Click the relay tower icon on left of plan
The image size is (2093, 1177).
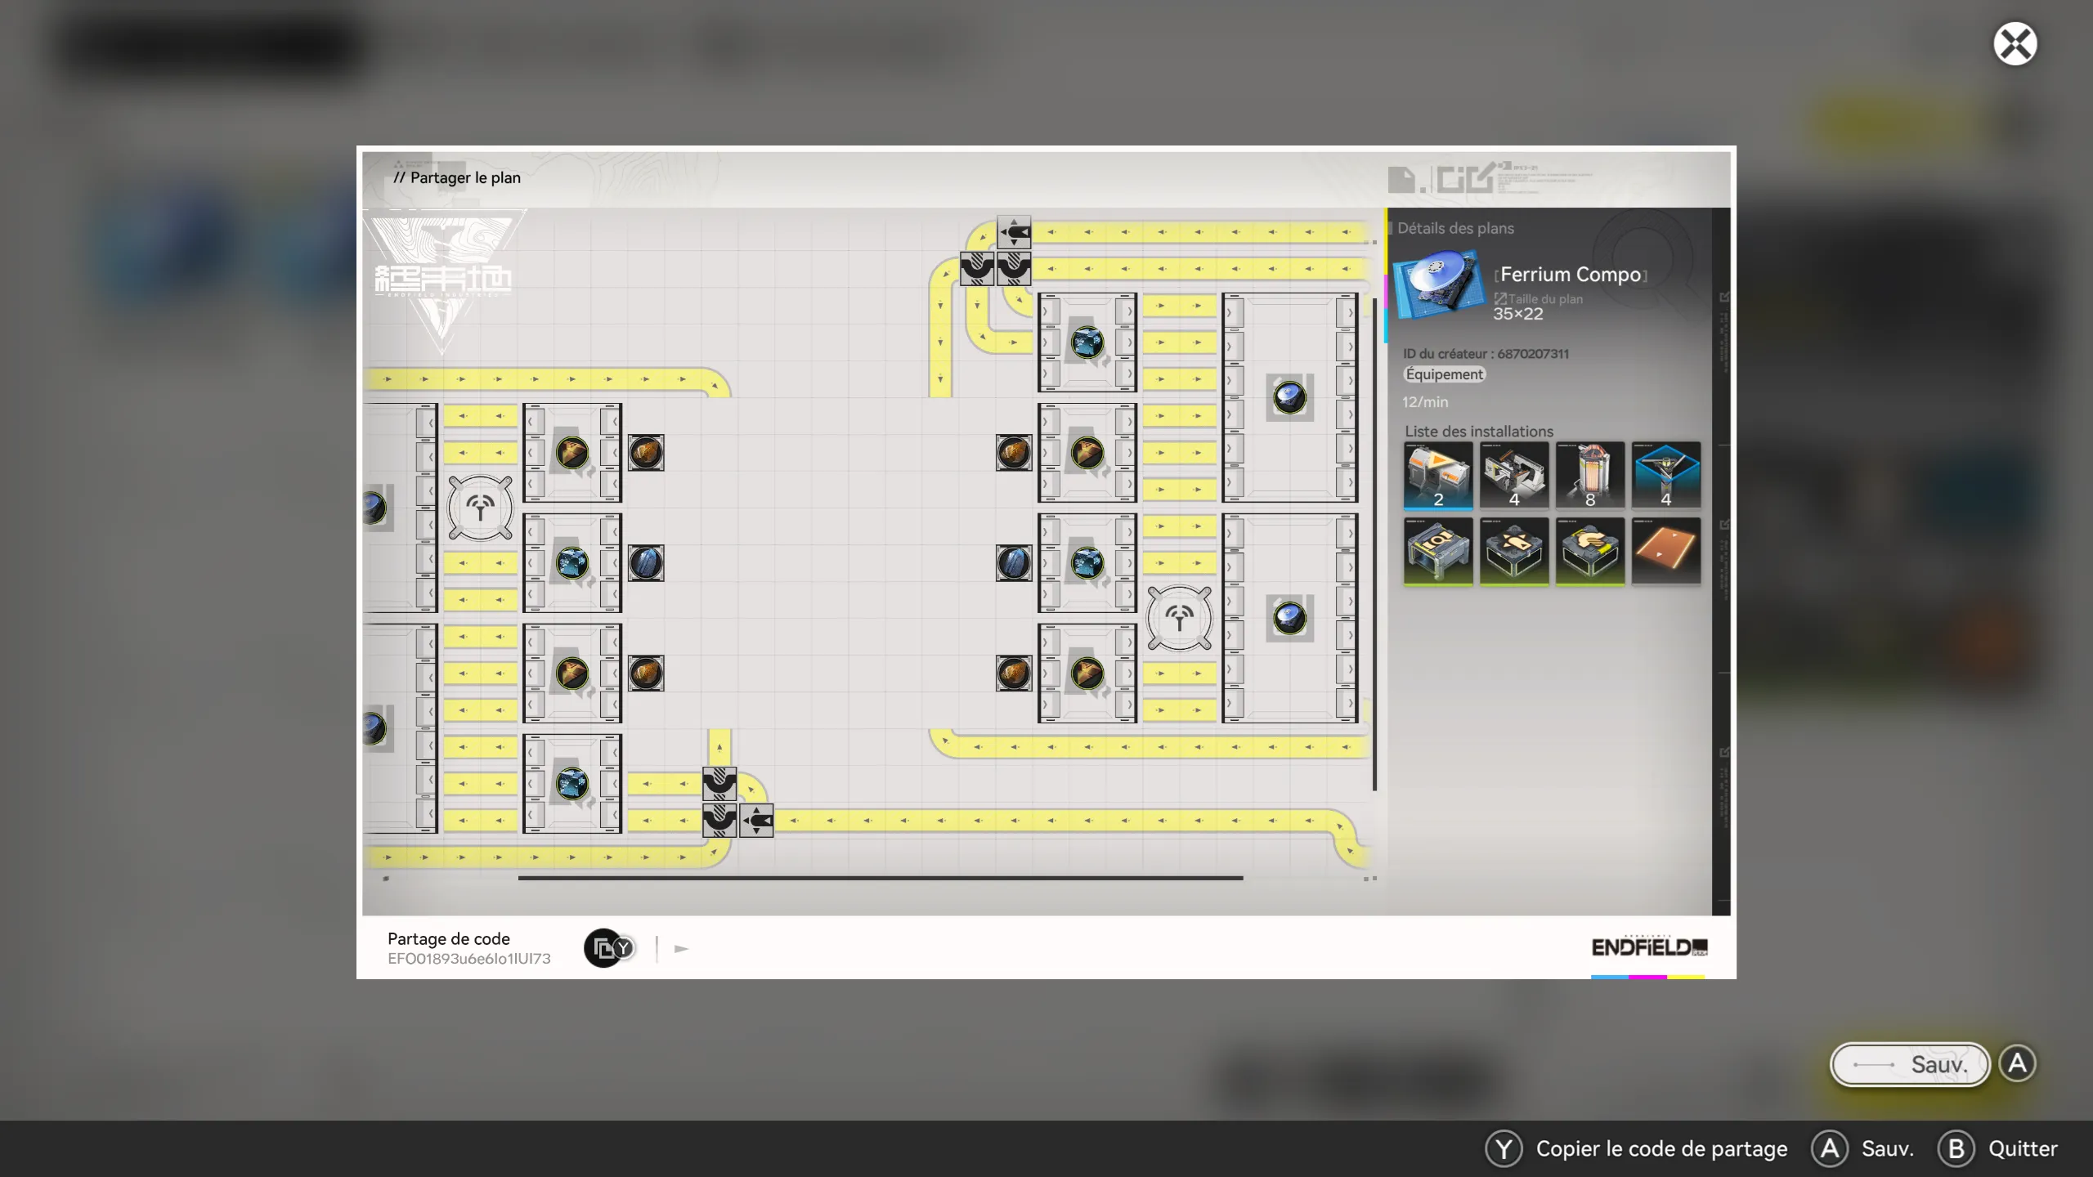481,508
